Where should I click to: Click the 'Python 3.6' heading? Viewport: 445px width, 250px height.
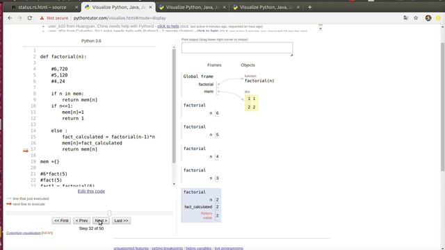click(x=91, y=41)
